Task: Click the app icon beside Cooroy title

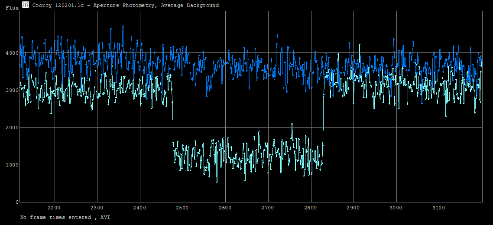Action: (26, 5)
